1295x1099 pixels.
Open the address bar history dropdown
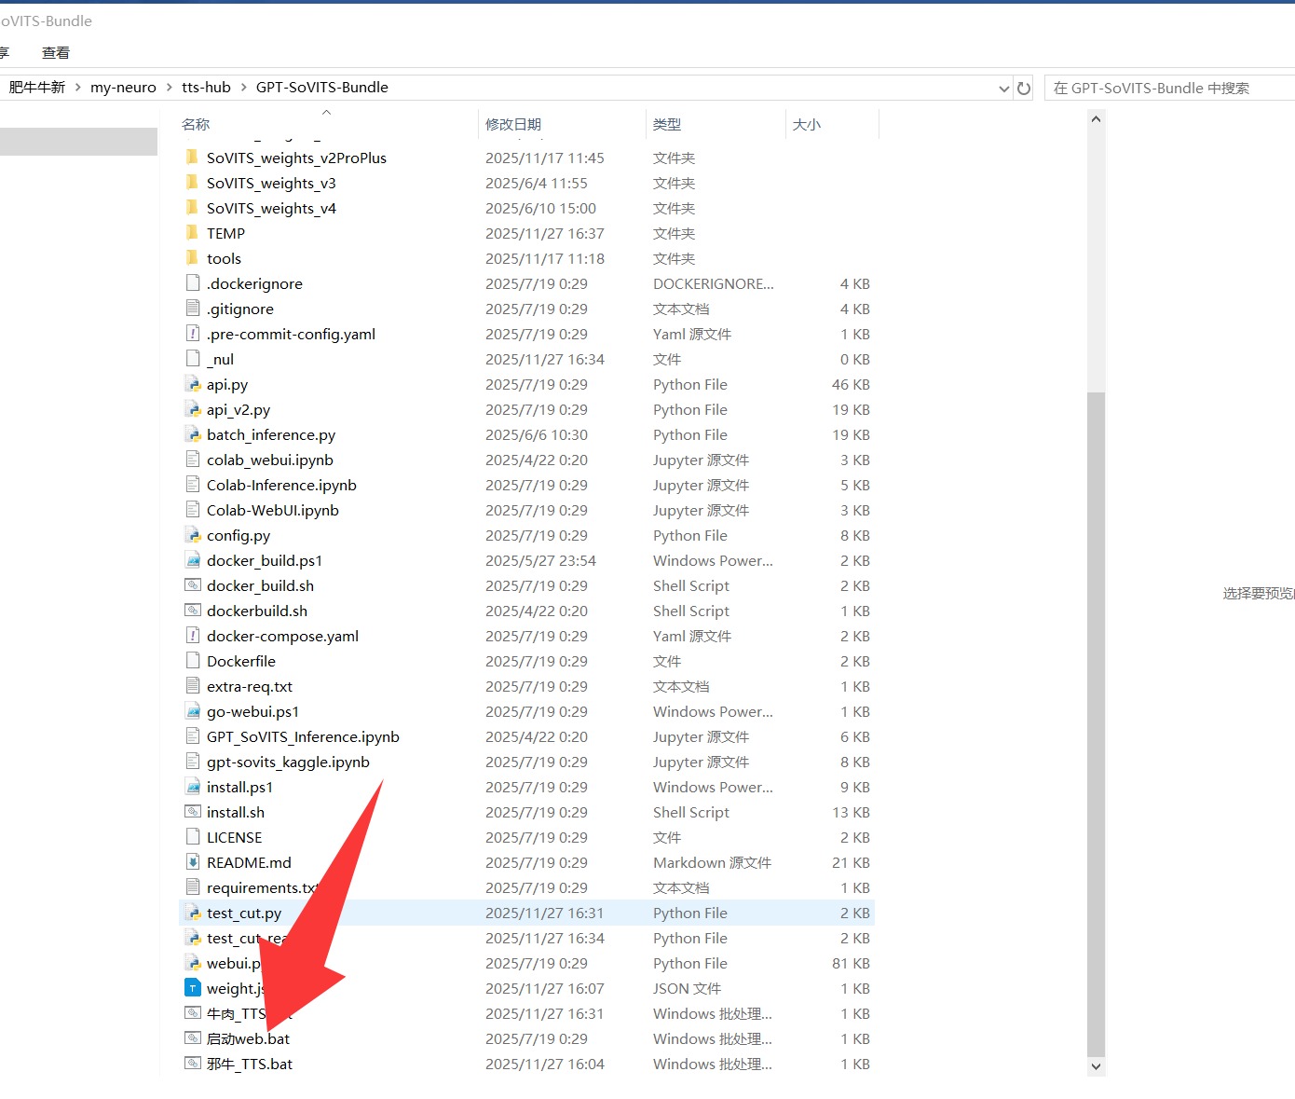coord(1003,89)
